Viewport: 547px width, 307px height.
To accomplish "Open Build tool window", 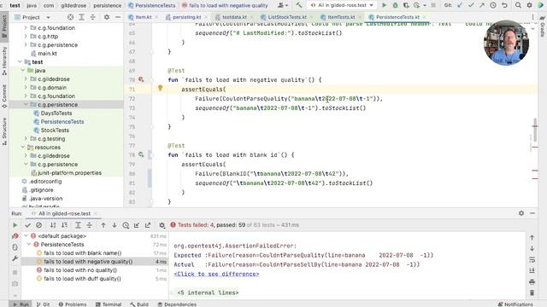I will [139, 304].
